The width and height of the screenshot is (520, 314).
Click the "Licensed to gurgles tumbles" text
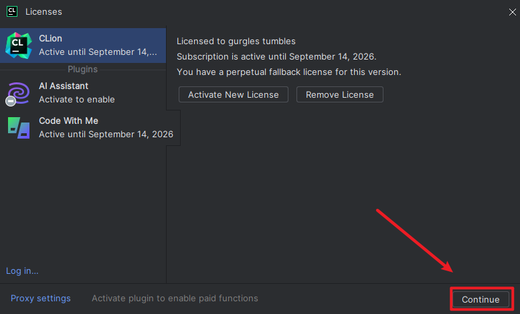click(x=236, y=42)
